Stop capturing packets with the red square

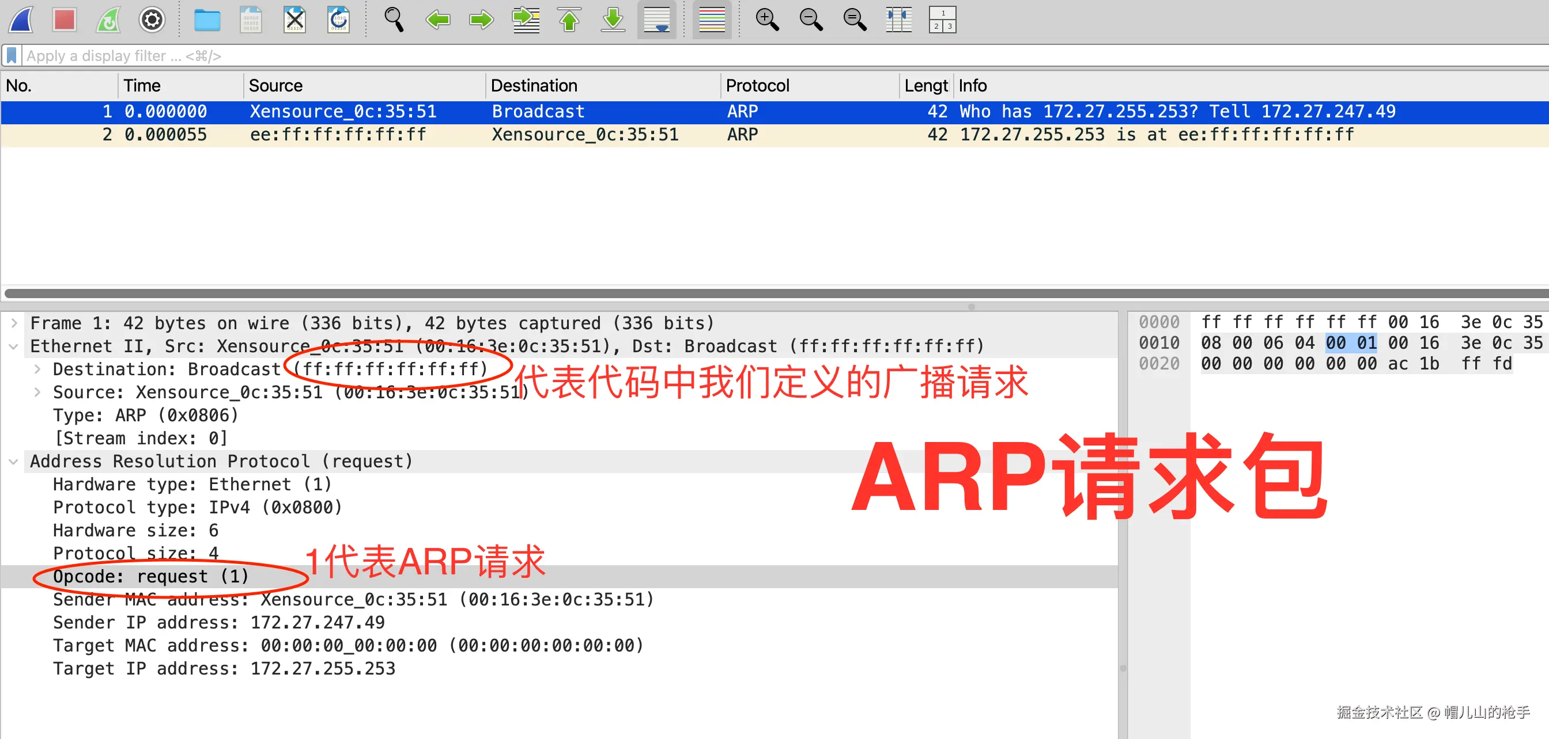65,20
